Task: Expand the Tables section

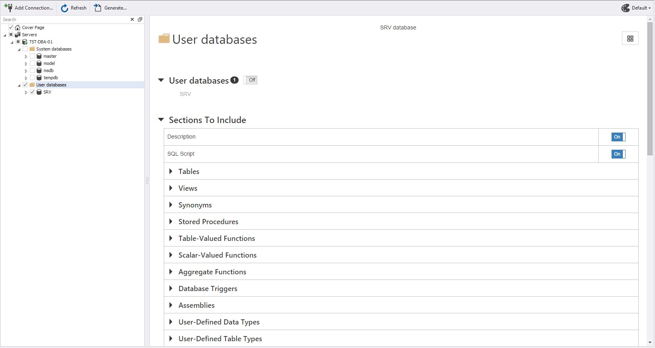Action: [x=171, y=171]
